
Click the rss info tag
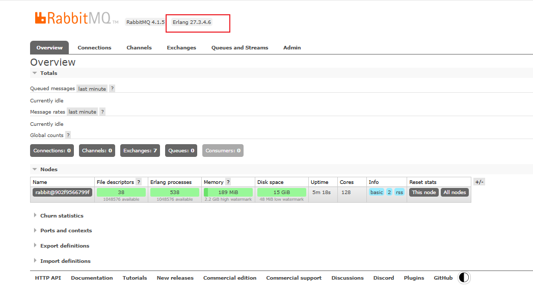(x=399, y=193)
